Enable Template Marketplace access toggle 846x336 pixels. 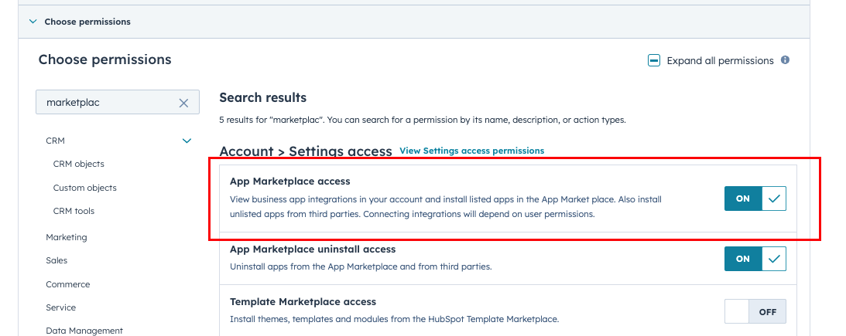[755, 311]
